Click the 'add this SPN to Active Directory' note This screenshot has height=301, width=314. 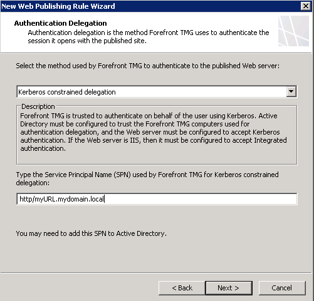pos(91,233)
